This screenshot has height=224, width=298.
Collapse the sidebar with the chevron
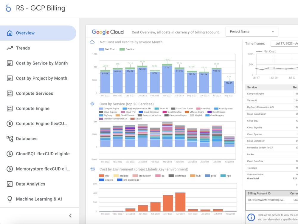pos(71,215)
